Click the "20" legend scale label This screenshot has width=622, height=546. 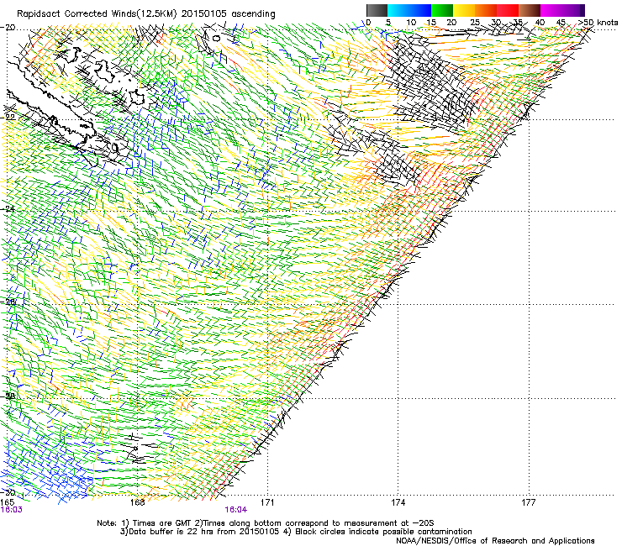click(451, 22)
